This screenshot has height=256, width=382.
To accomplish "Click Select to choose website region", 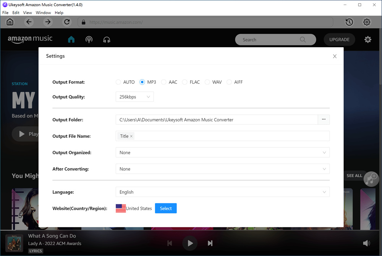I will tap(166, 208).
